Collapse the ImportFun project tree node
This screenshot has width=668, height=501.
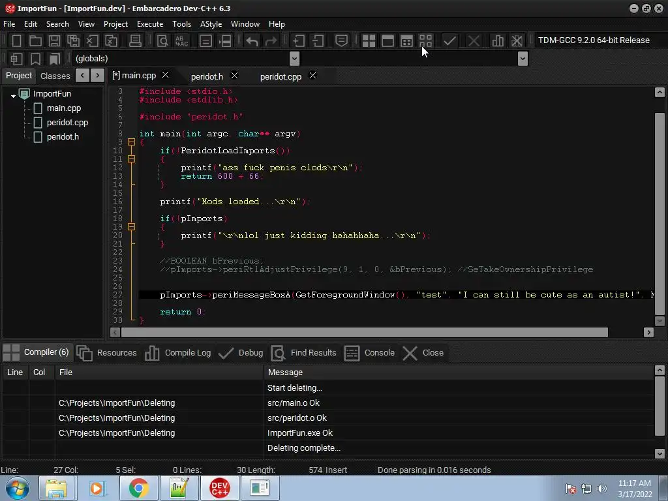point(13,95)
